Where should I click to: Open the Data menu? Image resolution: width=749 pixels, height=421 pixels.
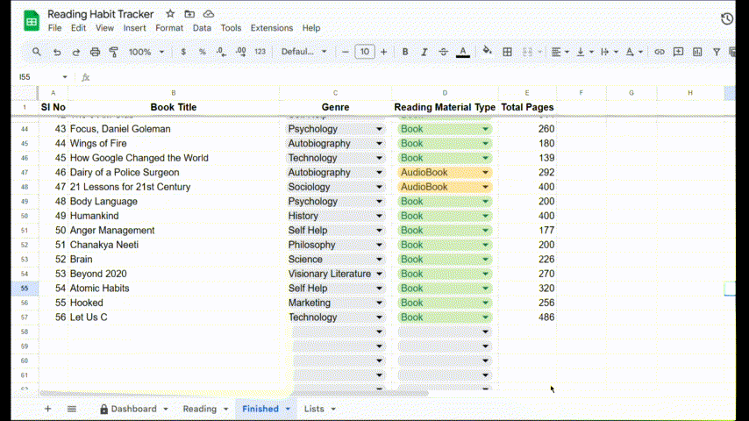tap(202, 28)
